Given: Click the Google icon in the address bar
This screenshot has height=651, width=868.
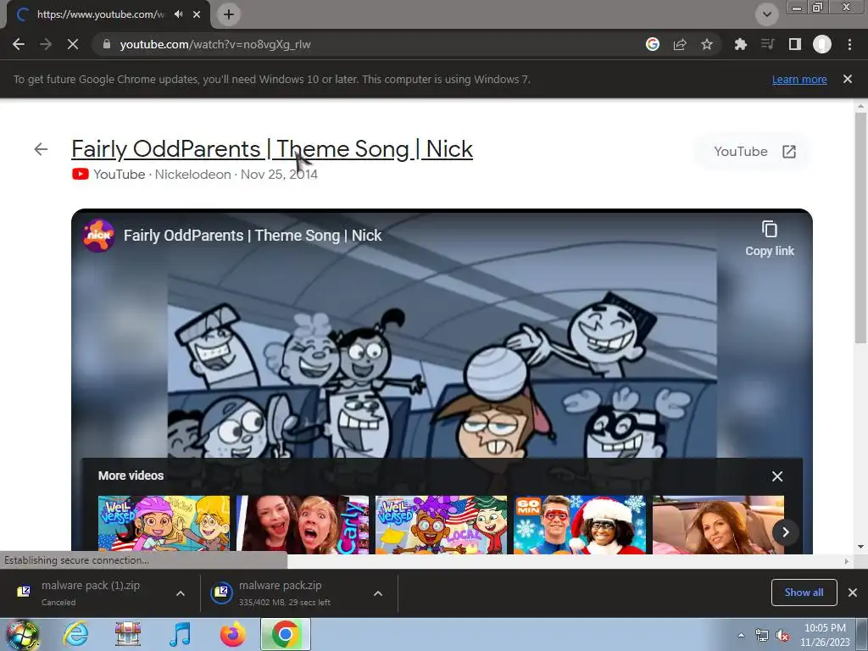Looking at the screenshot, I should click(653, 44).
